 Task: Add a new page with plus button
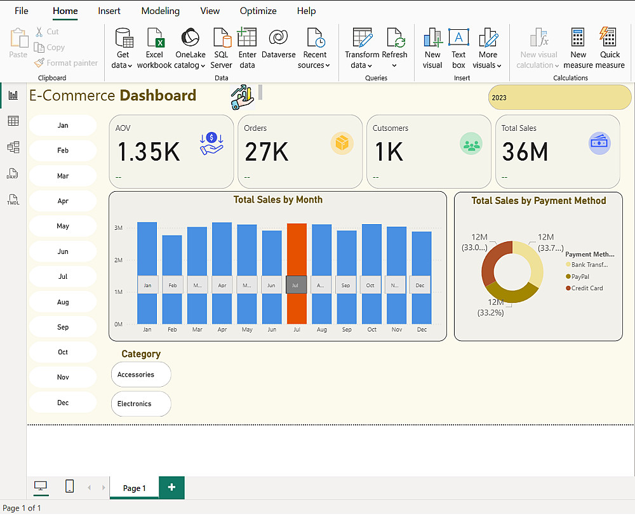point(171,487)
